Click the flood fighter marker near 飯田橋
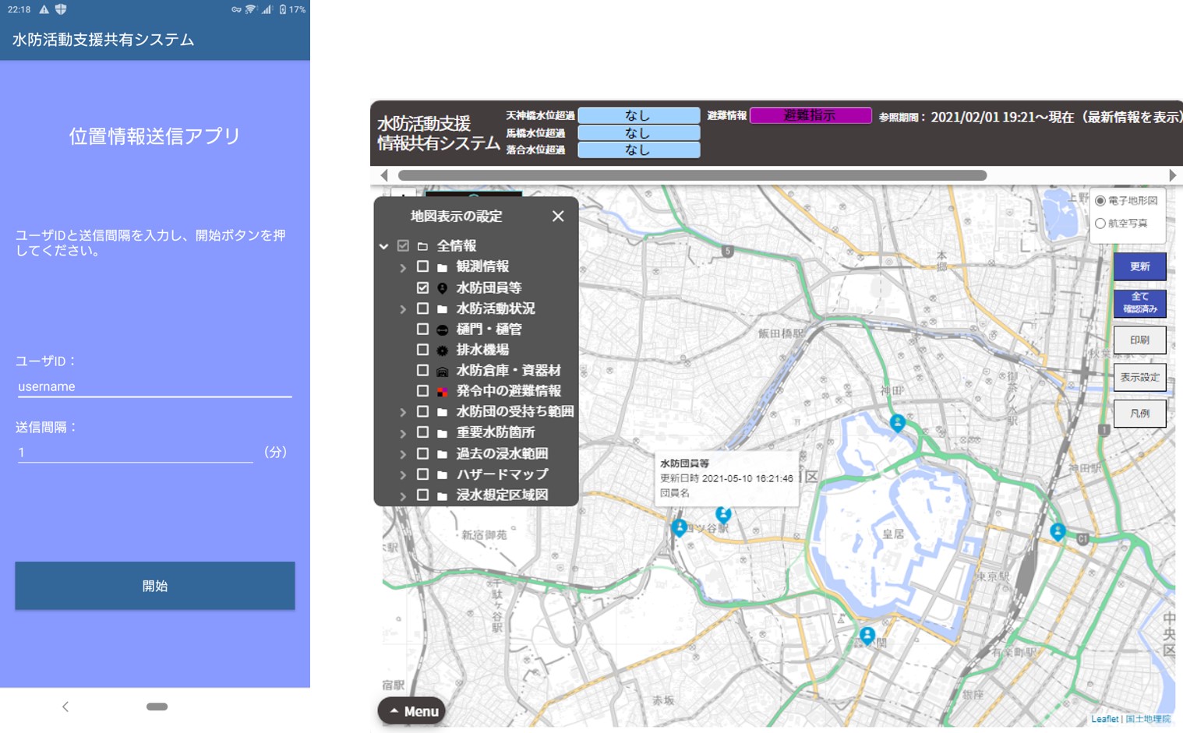 (898, 423)
